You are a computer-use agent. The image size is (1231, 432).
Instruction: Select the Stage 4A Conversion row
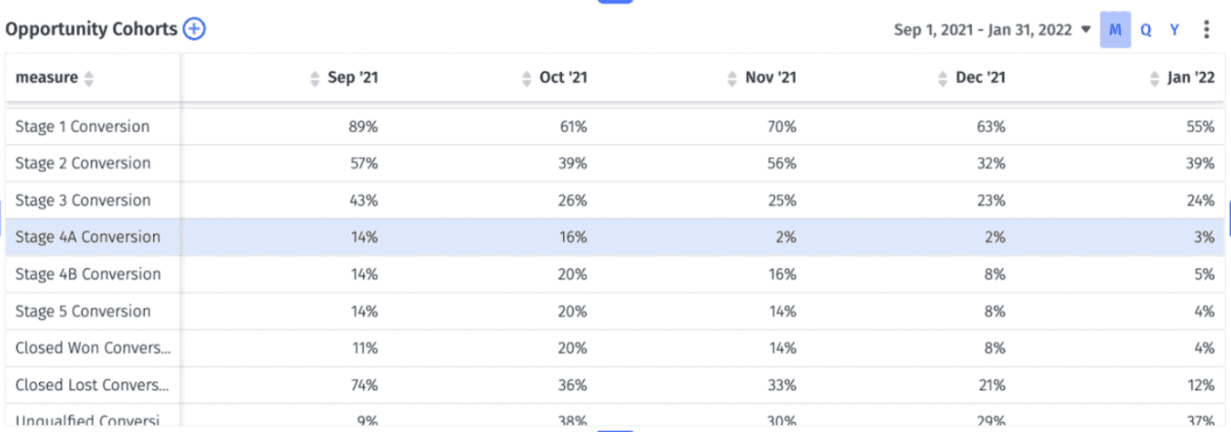(615, 236)
